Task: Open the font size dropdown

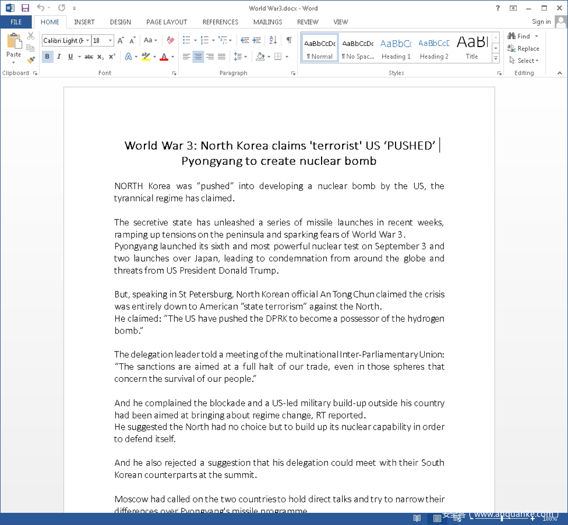Action: point(111,41)
